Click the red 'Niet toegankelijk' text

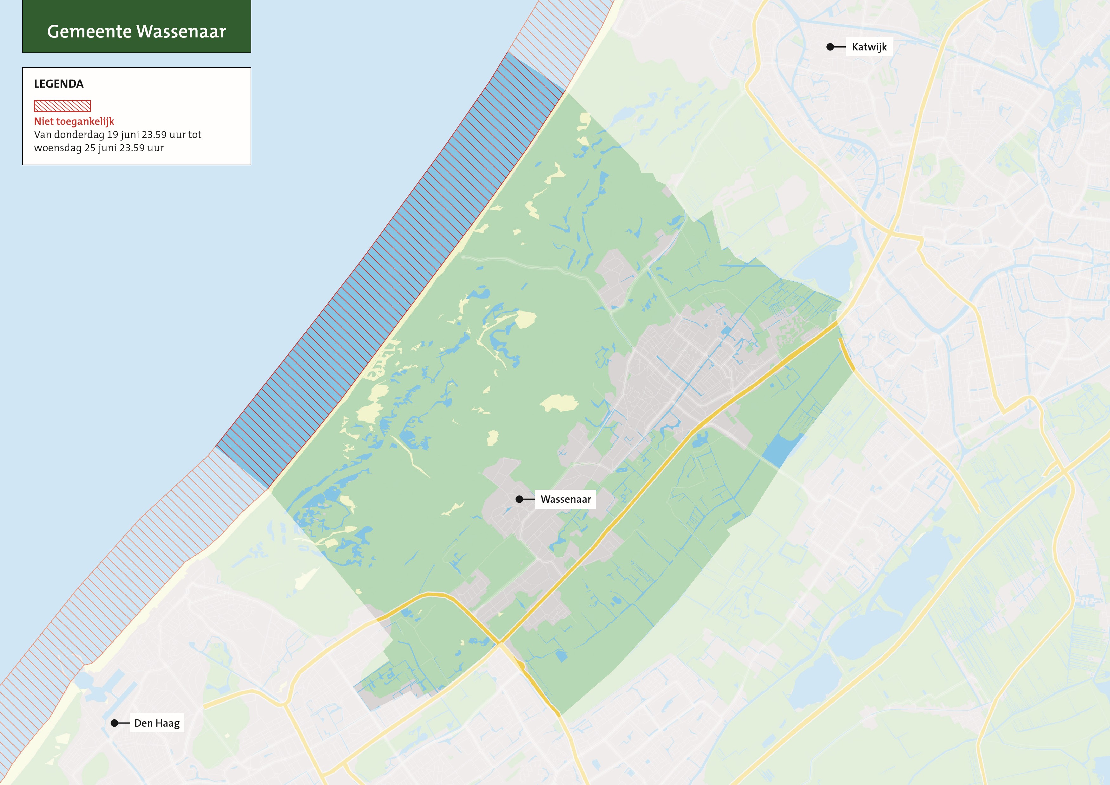(74, 121)
